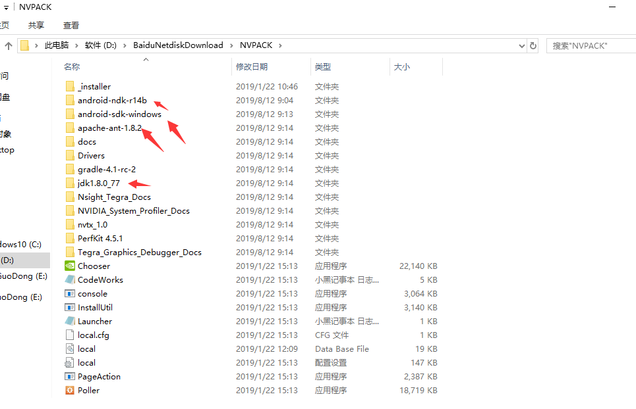
Task: Click the apache-ant-1.8.2 folder icon
Action: 70,128
